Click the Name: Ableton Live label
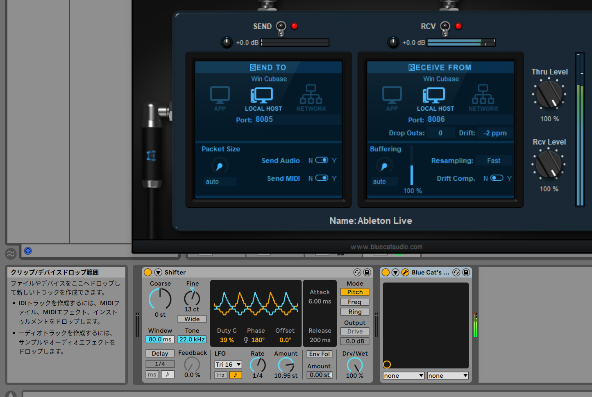The width and height of the screenshot is (592, 397). [x=371, y=221]
